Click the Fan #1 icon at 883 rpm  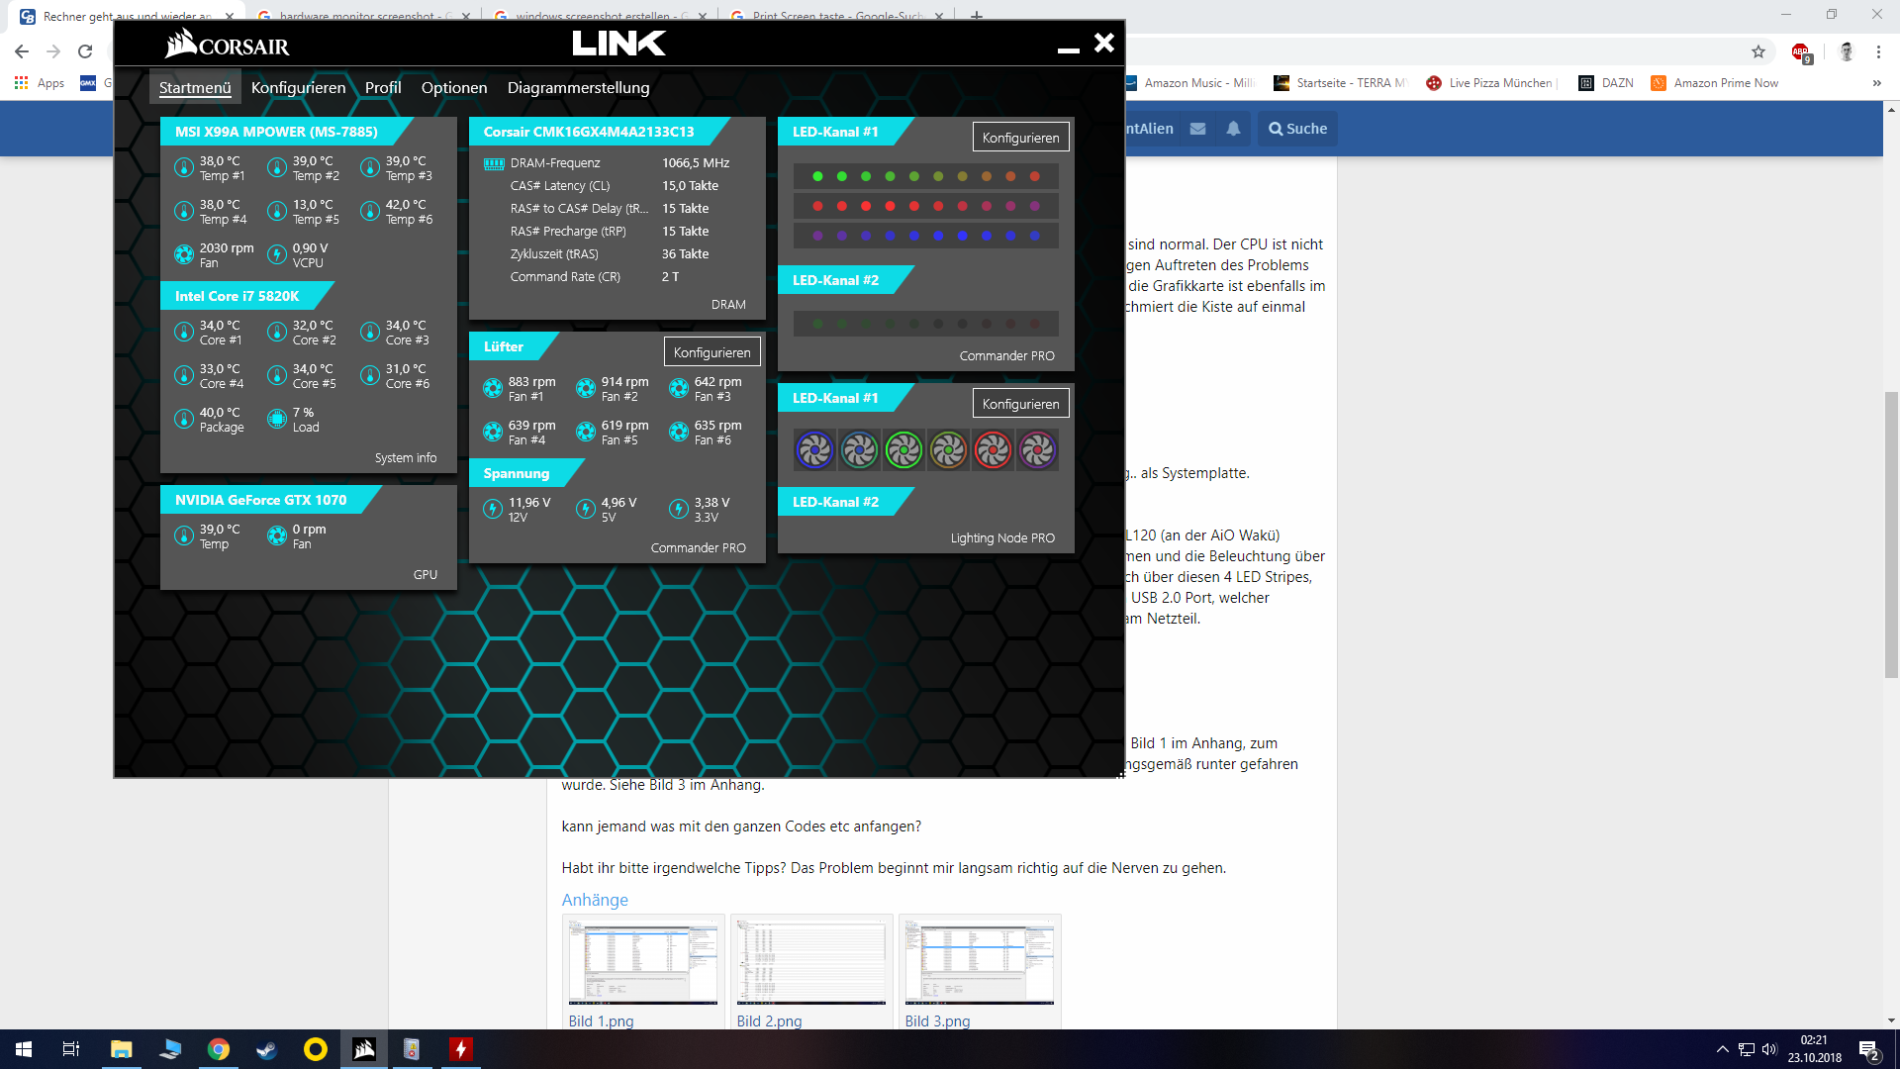(493, 388)
